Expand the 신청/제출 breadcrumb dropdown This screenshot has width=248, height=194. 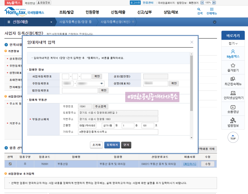click(51, 22)
